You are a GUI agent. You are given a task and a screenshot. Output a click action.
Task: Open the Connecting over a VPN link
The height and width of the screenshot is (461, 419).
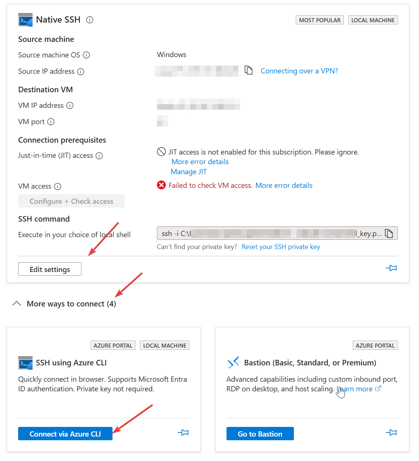point(299,71)
